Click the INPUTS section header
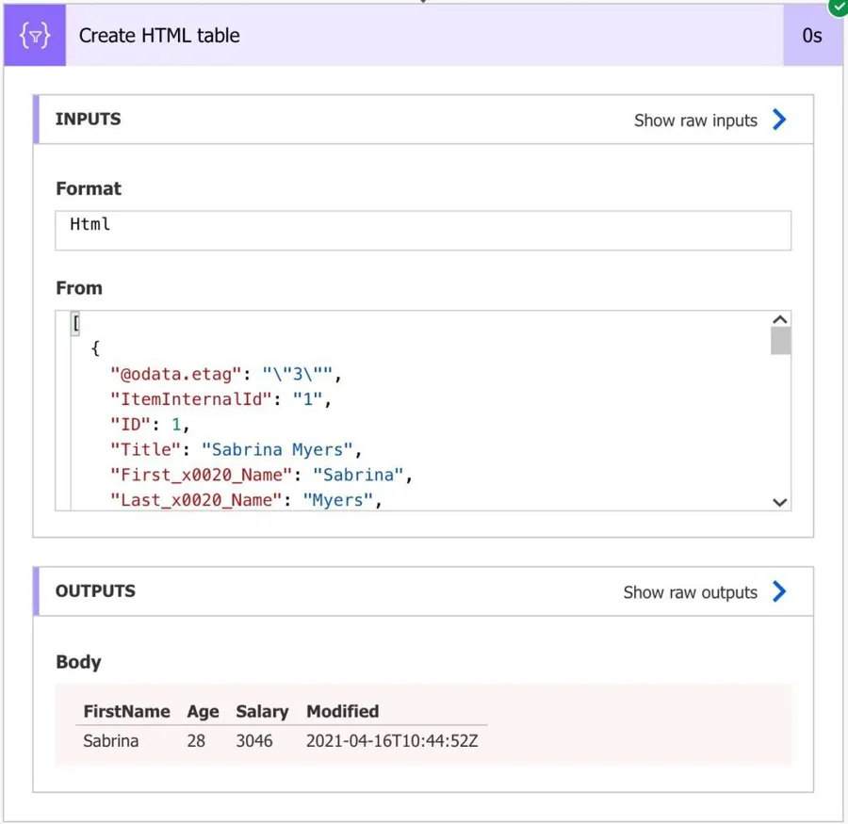This screenshot has width=848, height=824. (x=89, y=120)
